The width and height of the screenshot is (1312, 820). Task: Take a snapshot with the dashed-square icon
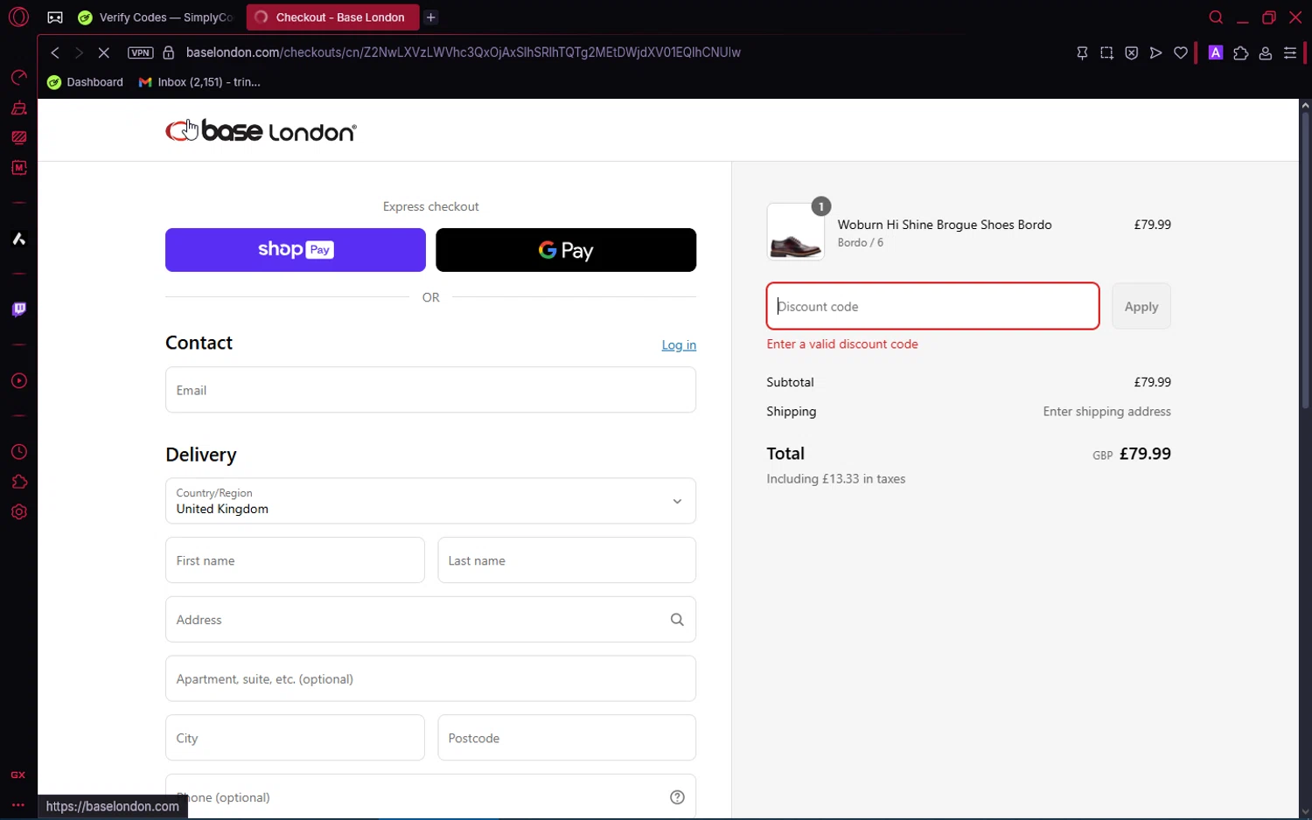click(x=1106, y=53)
